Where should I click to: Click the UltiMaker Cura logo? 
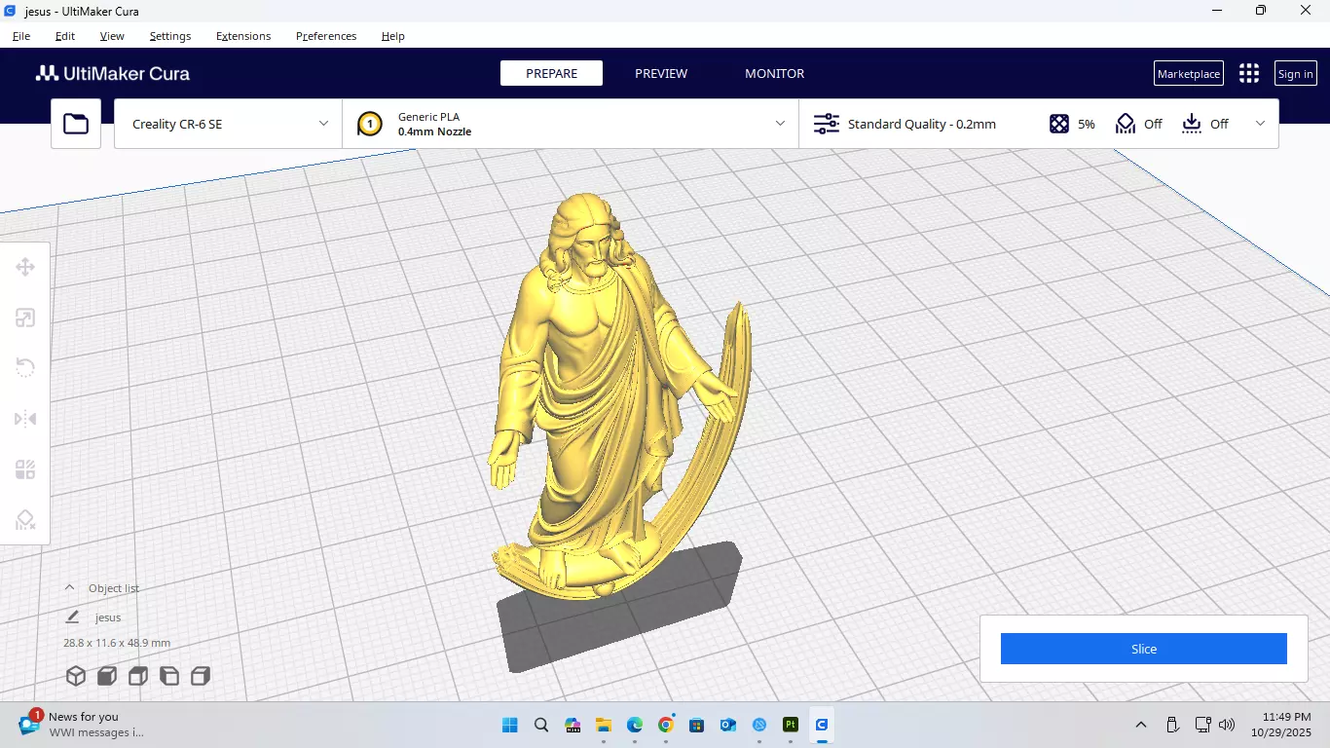(x=113, y=74)
